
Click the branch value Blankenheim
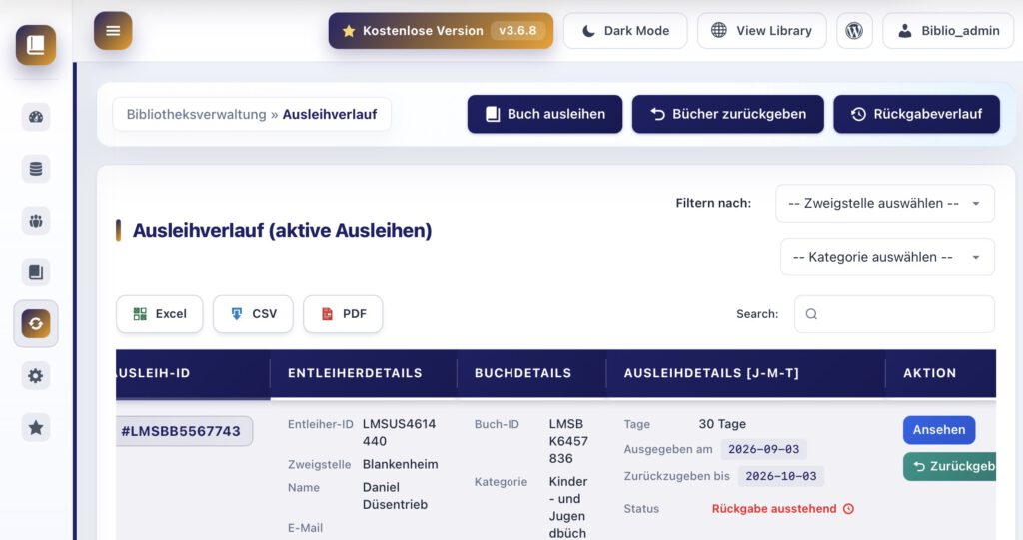[x=400, y=464]
